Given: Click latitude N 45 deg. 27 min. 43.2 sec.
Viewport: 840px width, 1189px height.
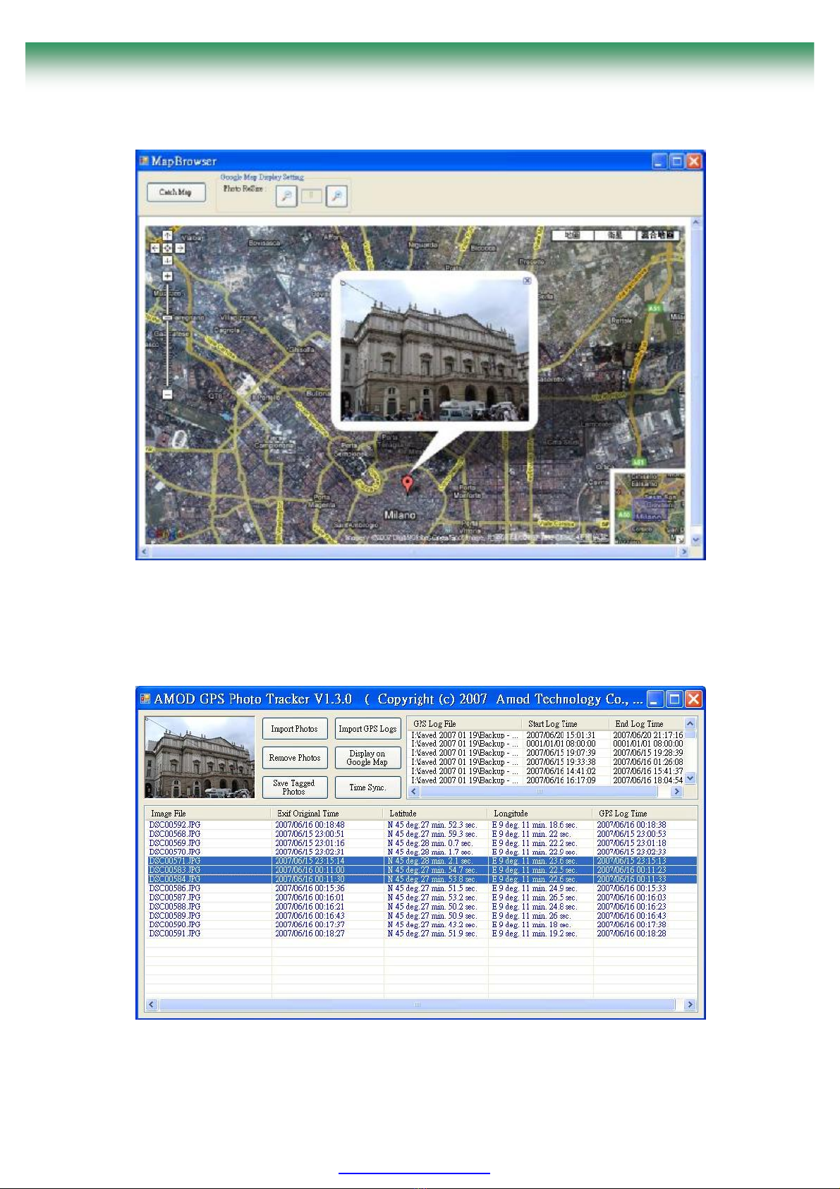Looking at the screenshot, I should click(432, 924).
